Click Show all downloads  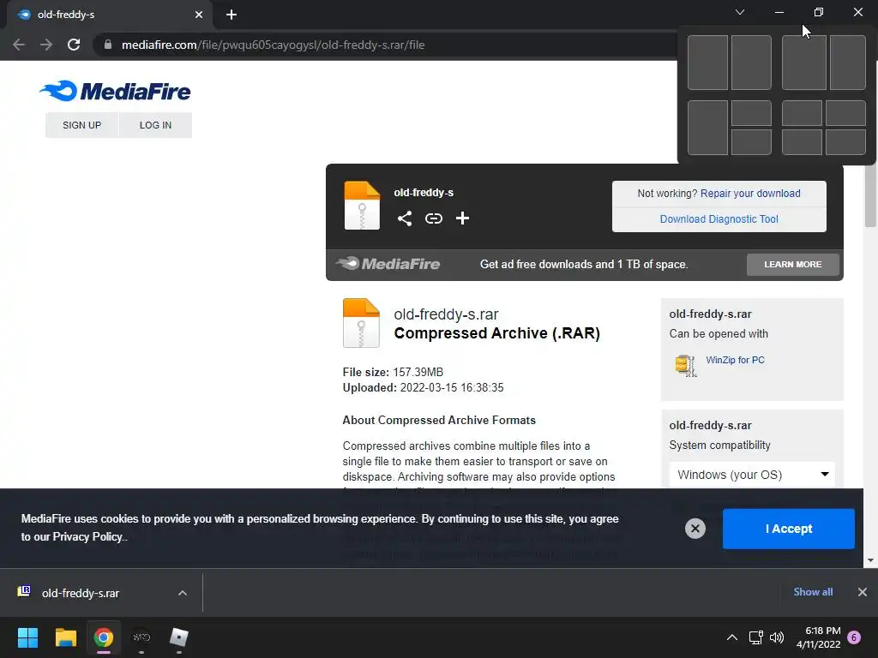click(x=813, y=592)
